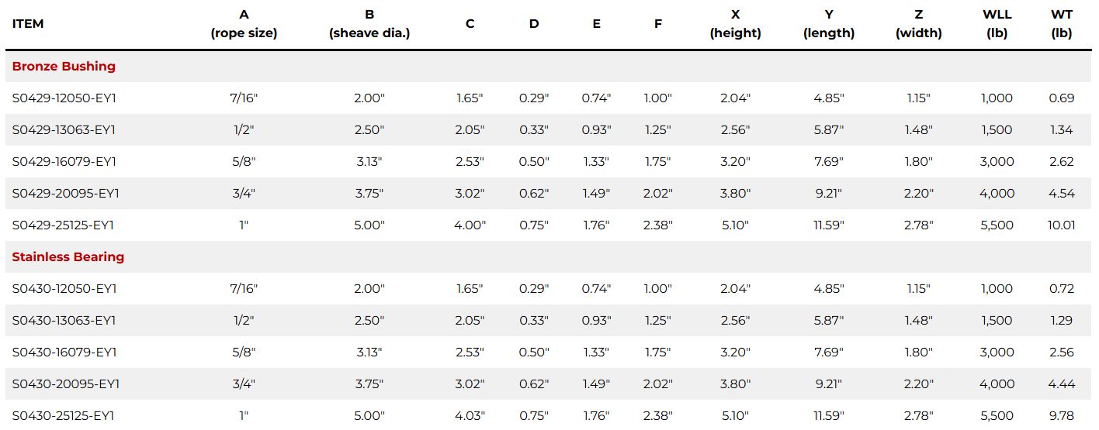This screenshot has width=1099, height=430.
Task: Select the ITEM column header
Action: coord(28,24)
